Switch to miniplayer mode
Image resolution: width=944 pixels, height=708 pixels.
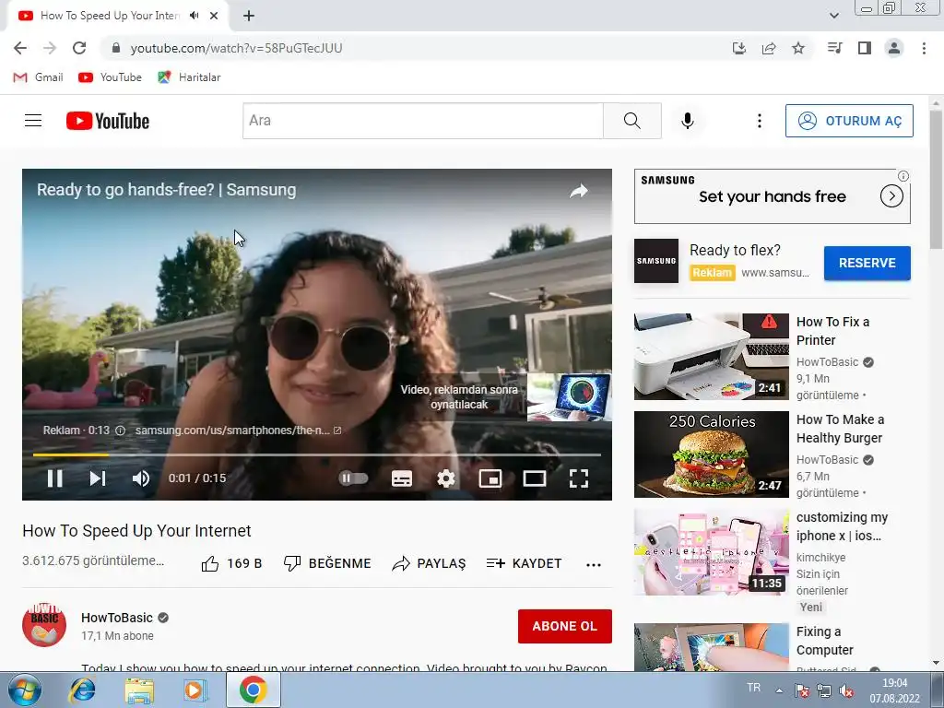pos(490,478)
